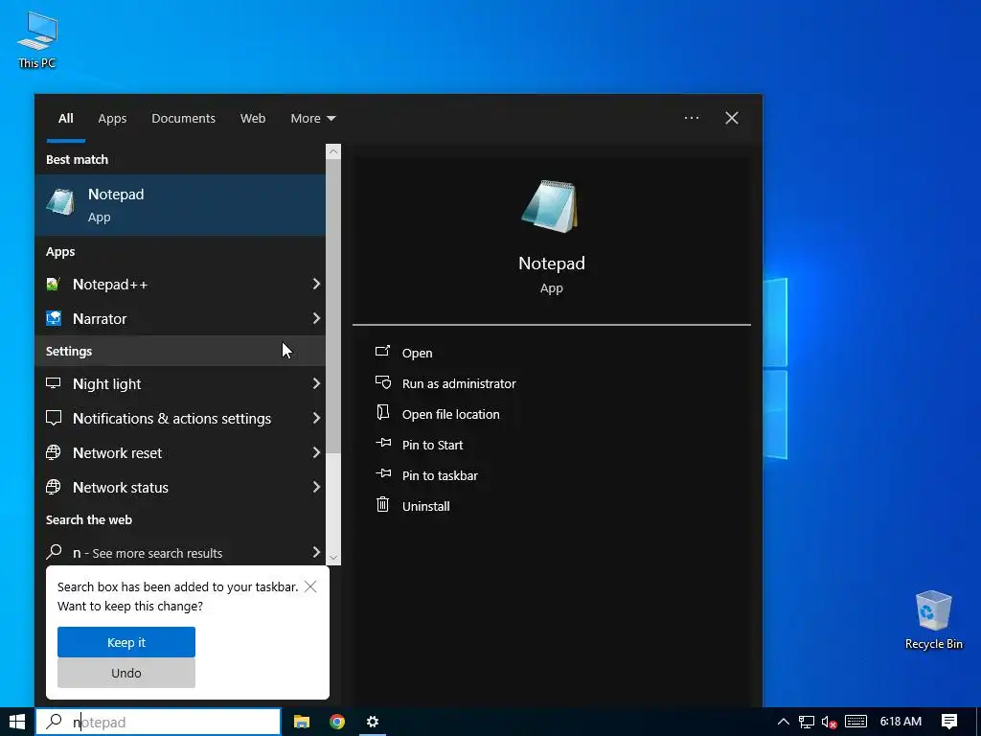The height and width of the screenshot is (736, 981).
Task: Show hidden system tray icons
Action: (x=783, y=722)
